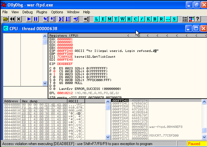Screen dimensions: 207x147
Task: Select ESI value 7C80932E
Action: tap(65, 57)
